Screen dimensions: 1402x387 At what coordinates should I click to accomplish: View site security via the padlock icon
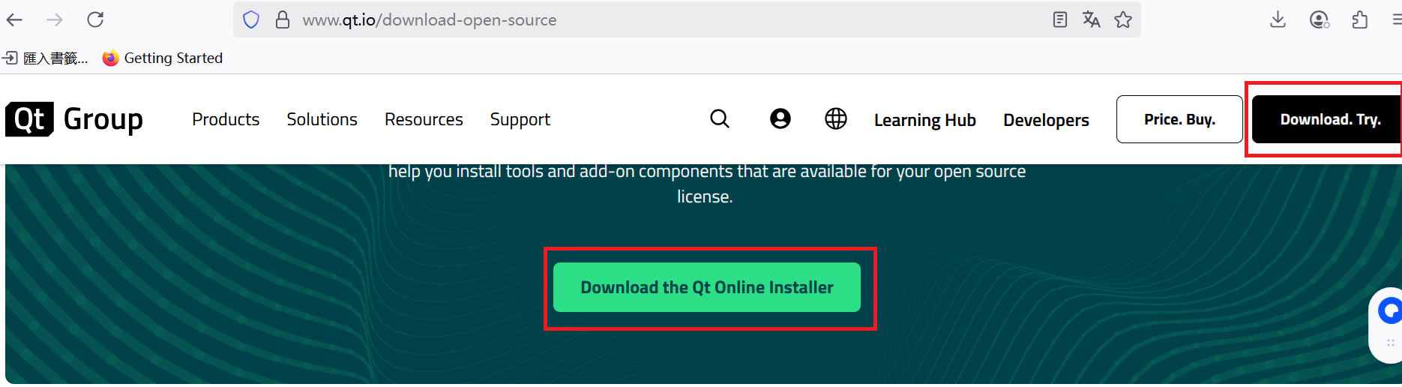(283, 19)
